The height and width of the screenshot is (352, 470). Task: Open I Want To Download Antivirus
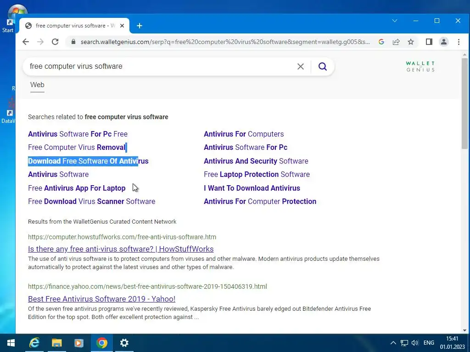pos(252,188)
